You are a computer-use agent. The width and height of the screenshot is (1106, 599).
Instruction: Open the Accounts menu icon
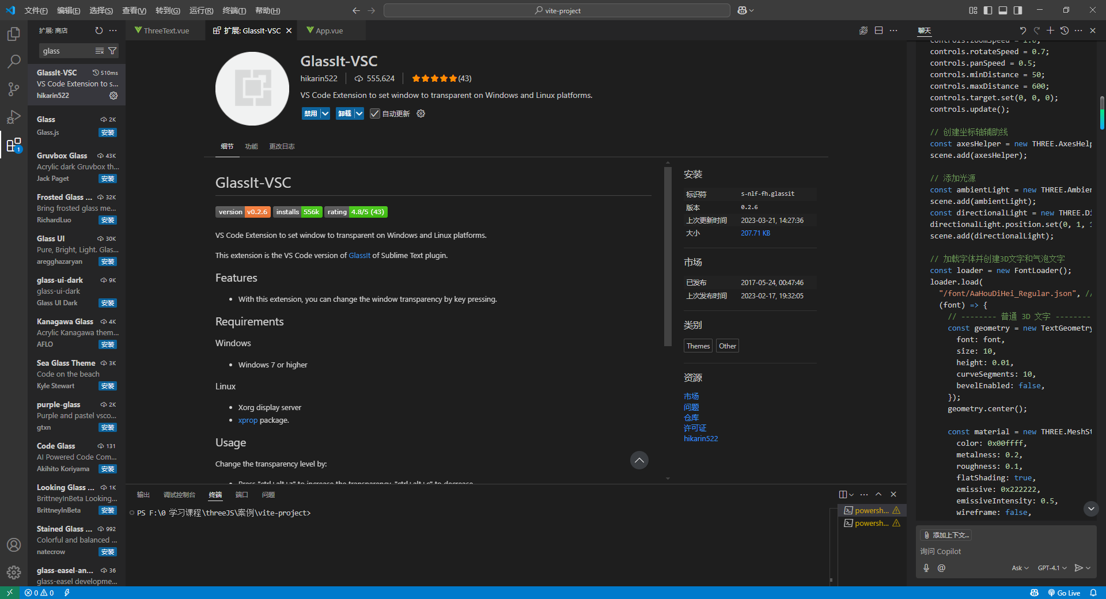pos(14,545)
